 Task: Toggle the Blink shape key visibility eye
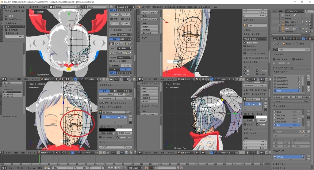click(x=299, y=112)
